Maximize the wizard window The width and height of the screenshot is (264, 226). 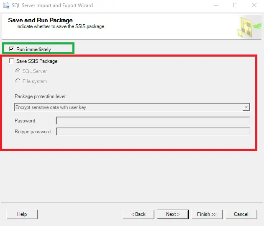(235, 5)
